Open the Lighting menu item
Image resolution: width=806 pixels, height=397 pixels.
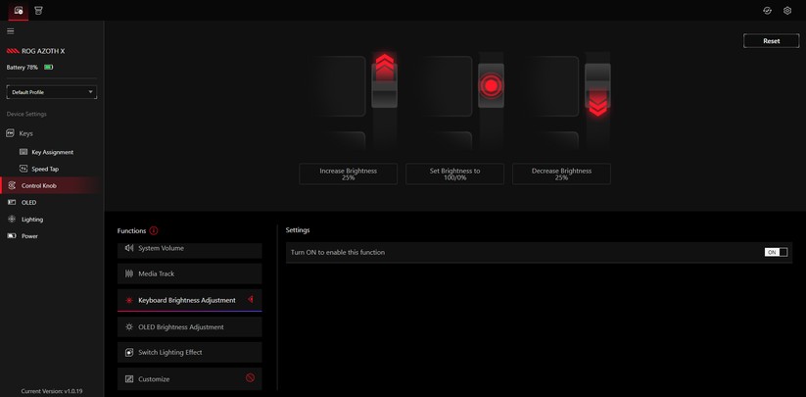pyautogui.click(x=32, y=220)
